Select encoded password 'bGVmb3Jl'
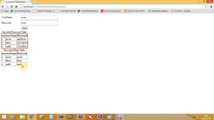Viewport: 214px width, 120px height. 22,43
